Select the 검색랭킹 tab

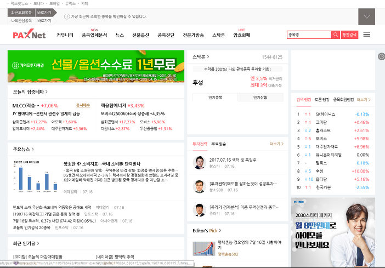coord(304,100)
